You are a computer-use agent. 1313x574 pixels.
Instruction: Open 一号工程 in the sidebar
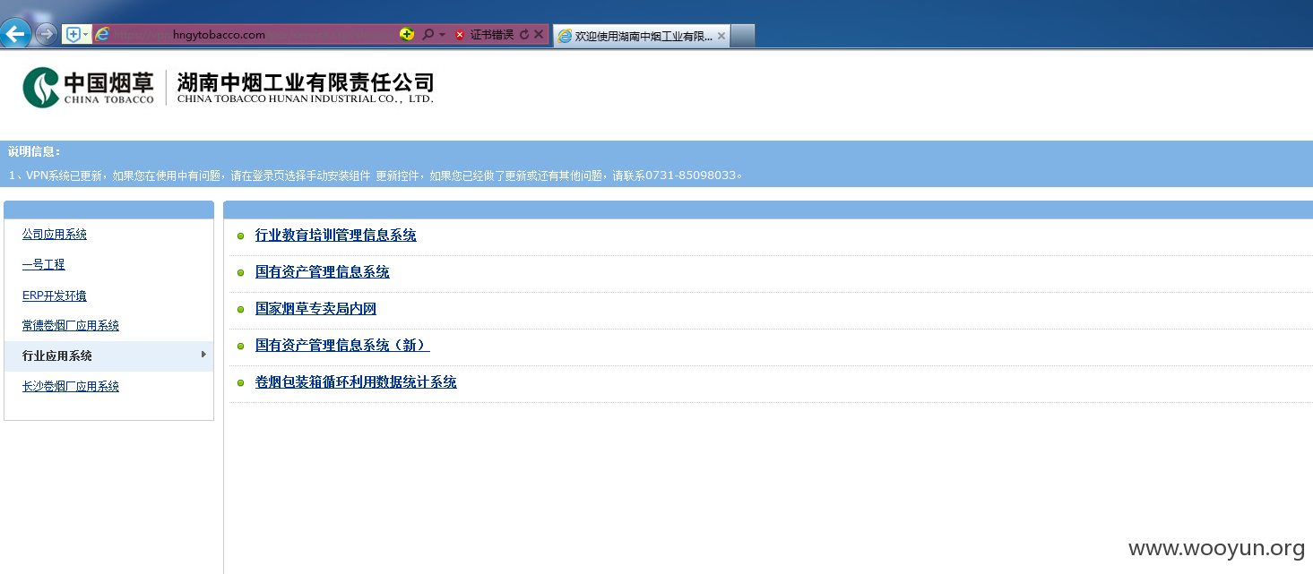pyautogui.click(x=44, y=265)
